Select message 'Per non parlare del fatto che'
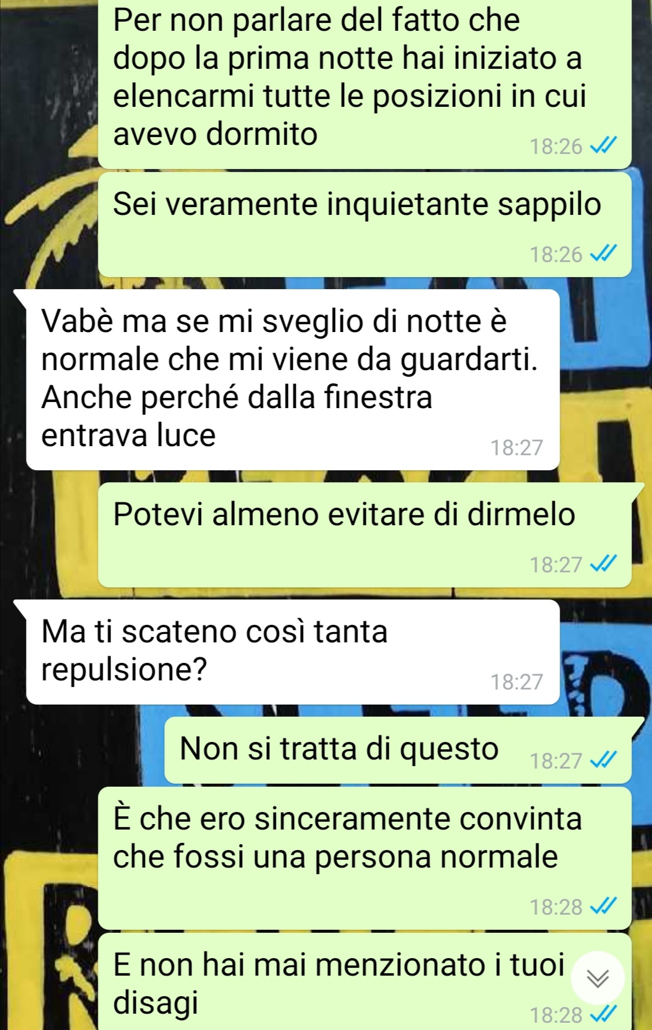Screen dimensions: 652x1030 (365, 85)
